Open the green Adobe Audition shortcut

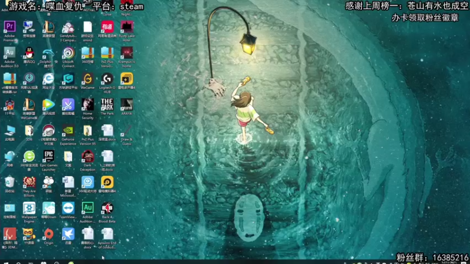88,208
